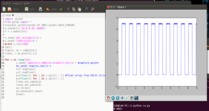
Task: Create a new document in gedit
Action: (4, 9)
